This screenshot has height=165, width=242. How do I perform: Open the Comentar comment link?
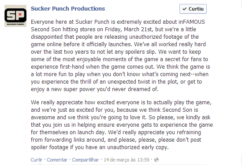click(57, 160)
